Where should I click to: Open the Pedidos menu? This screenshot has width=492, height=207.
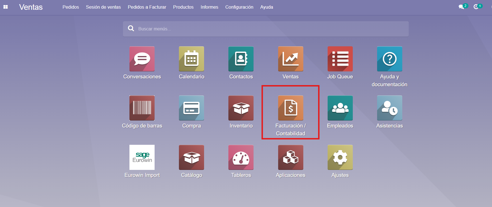point(71,7)
